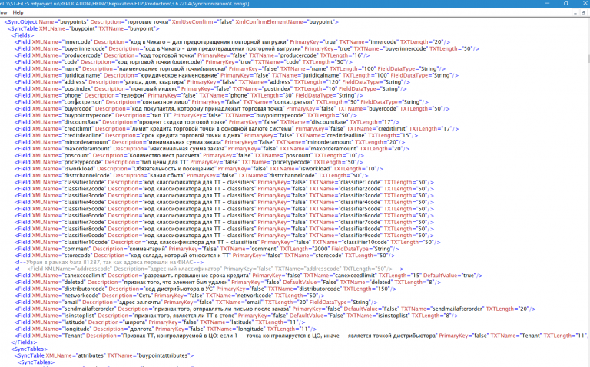590x367 pixels.
Task: Click the Field line XMLName="buyerinnercode"
Action: click(x=247, y=48)
